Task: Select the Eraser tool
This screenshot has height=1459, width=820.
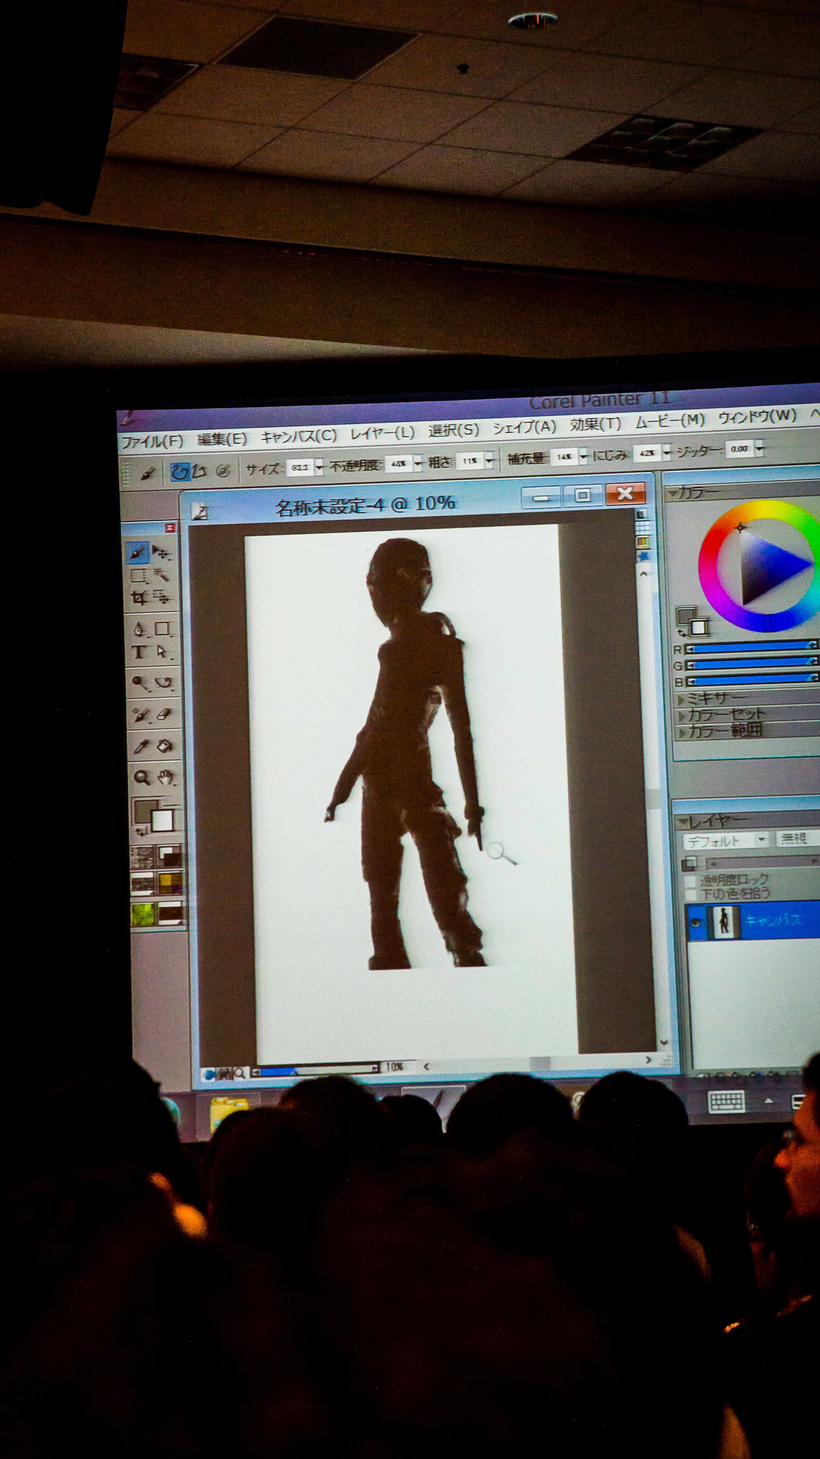Action: (x=164, y=715)
